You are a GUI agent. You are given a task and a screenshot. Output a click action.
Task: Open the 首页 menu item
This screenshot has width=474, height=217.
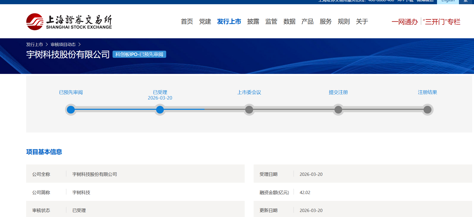coord(187,22)
